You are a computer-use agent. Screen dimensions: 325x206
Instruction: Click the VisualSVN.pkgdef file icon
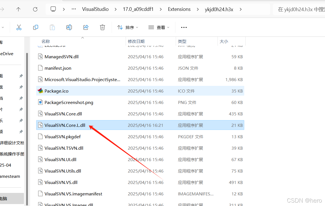tap(40, 137)
